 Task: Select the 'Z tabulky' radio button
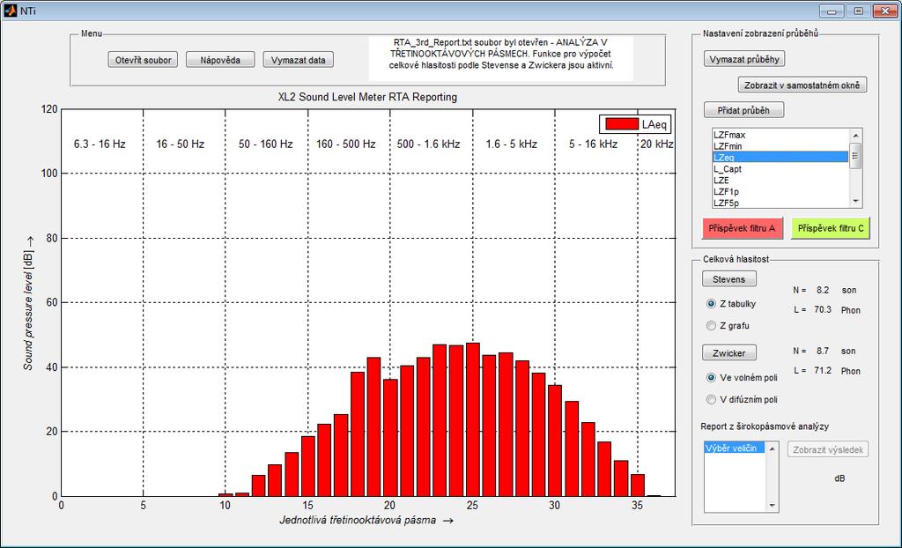tap(711, 303)
